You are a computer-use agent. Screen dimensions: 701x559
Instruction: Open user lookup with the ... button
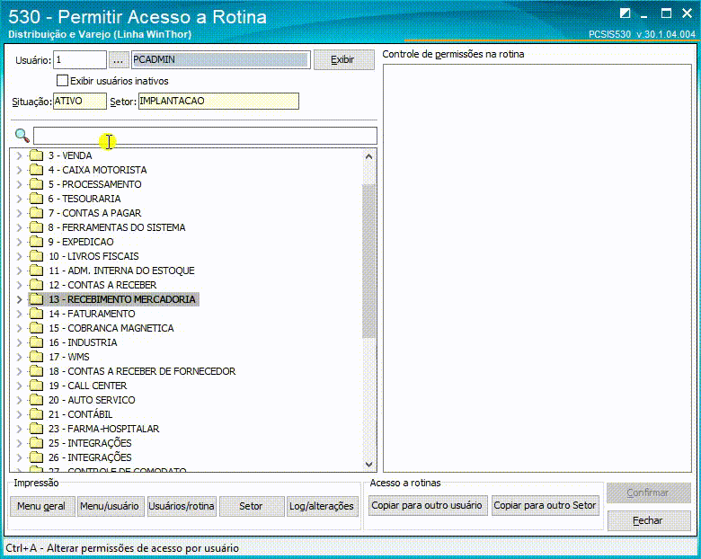click(x=118, y=59)
